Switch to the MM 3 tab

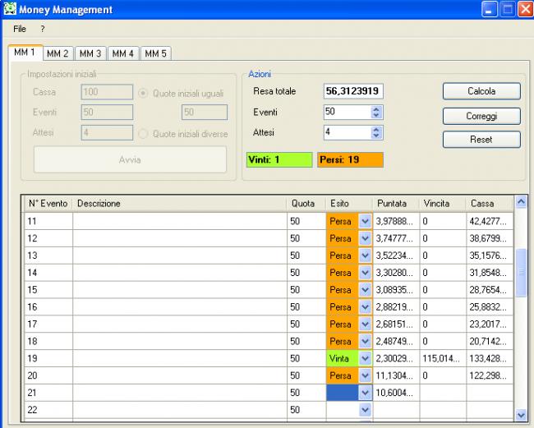coord(90,53)
